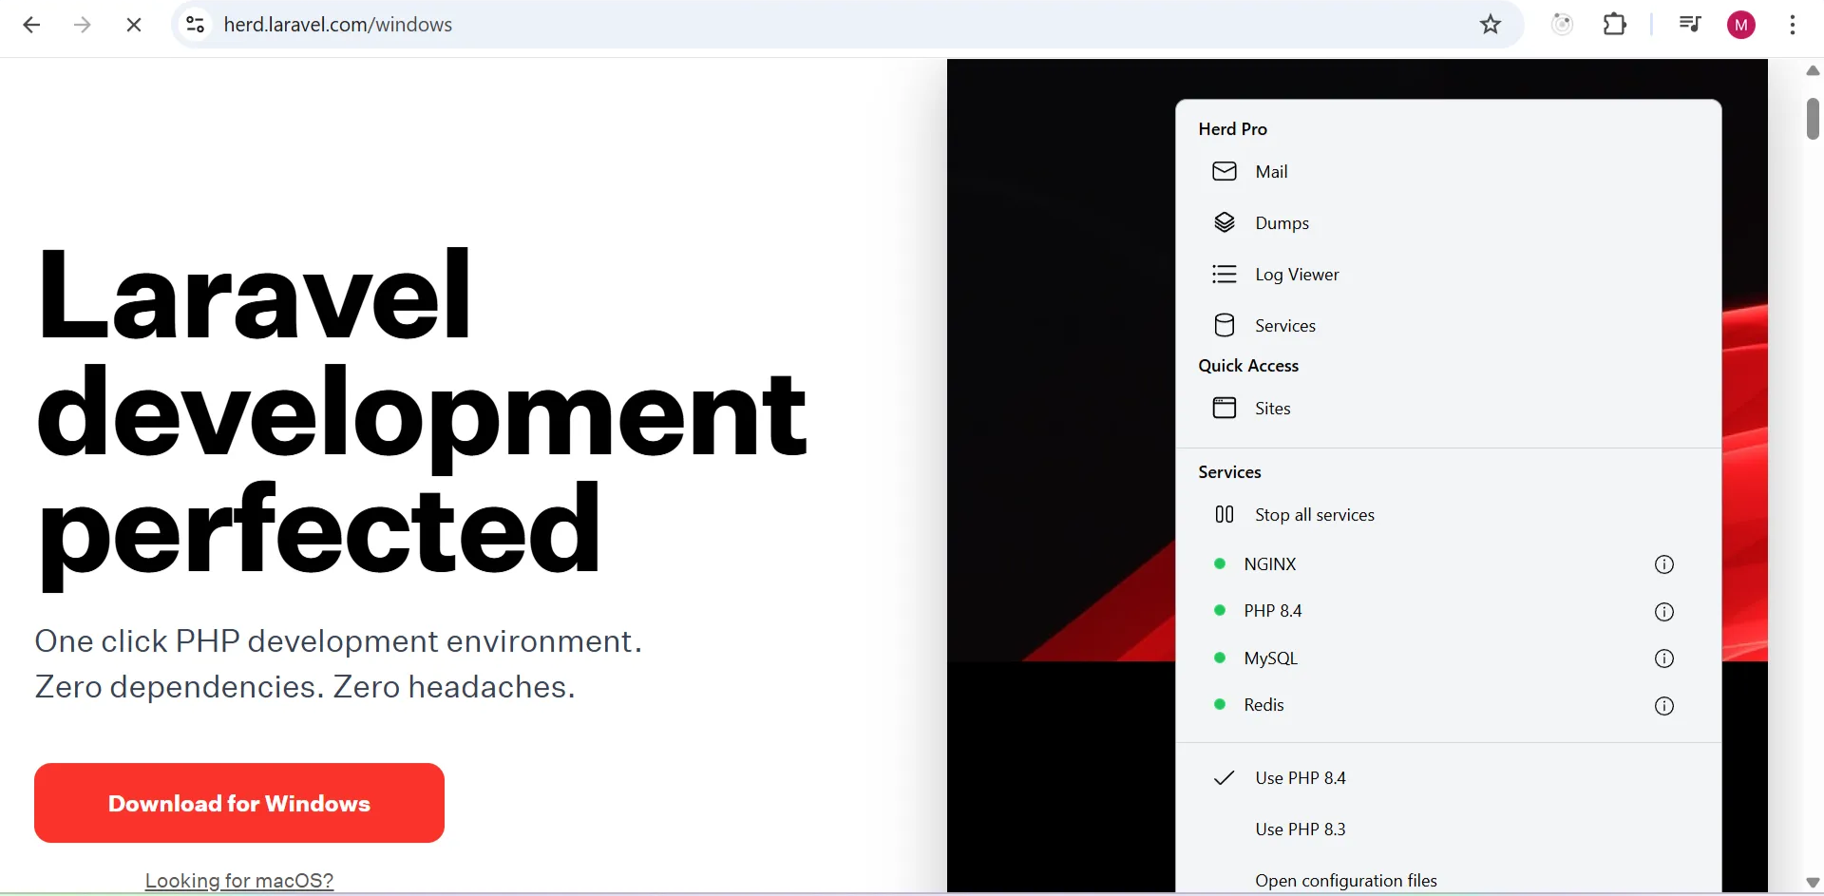Click the Log Viewer list icon

tap(1225, 275)
